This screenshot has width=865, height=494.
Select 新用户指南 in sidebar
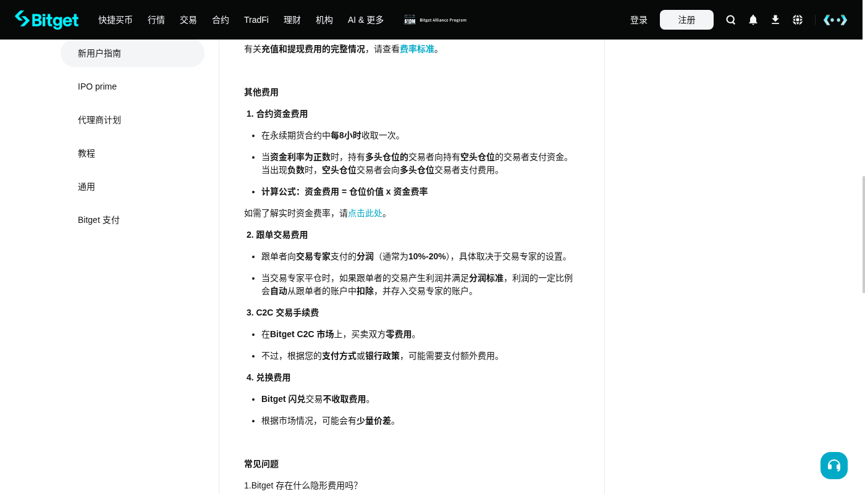pos(132,54)
